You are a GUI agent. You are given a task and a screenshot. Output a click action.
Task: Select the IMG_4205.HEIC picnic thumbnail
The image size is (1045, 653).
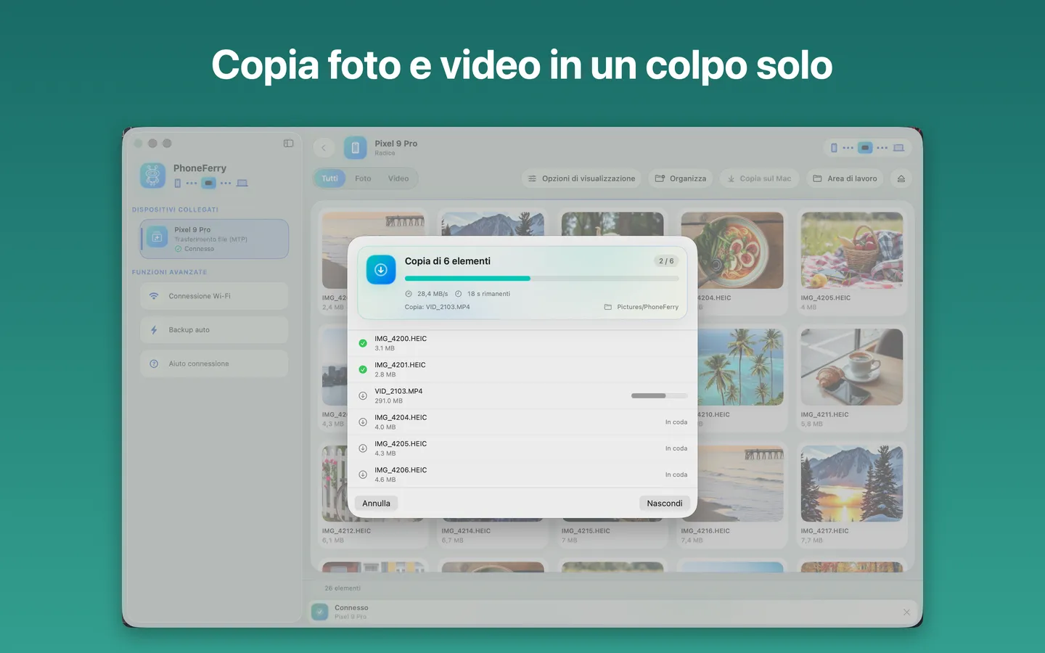tap(852, 250)
